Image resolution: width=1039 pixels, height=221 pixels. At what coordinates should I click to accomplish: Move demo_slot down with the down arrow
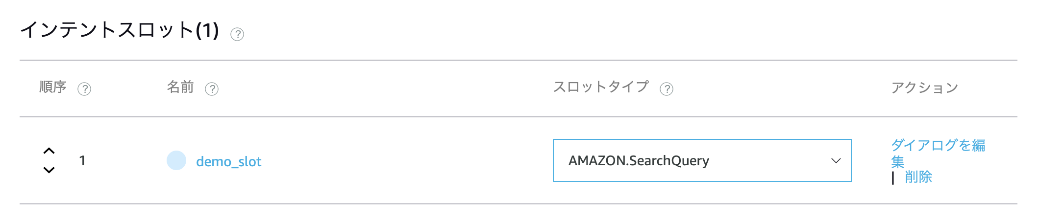click(49, 170)
